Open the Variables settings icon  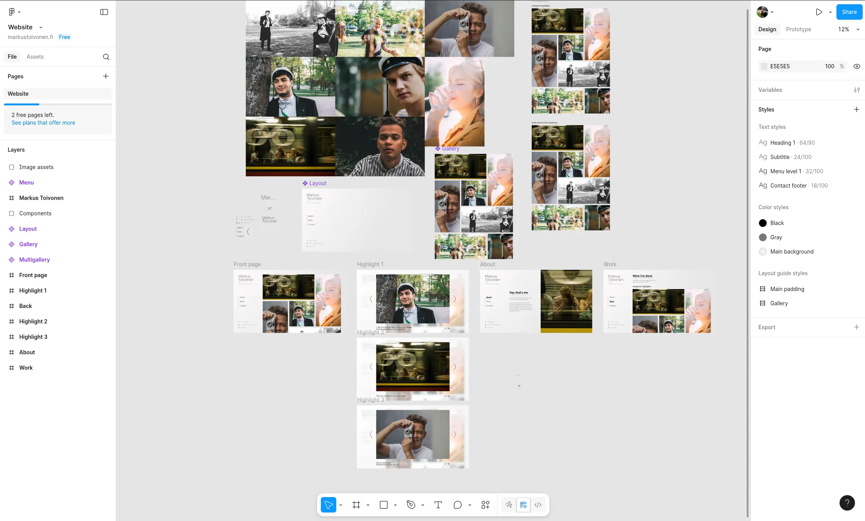857,90
